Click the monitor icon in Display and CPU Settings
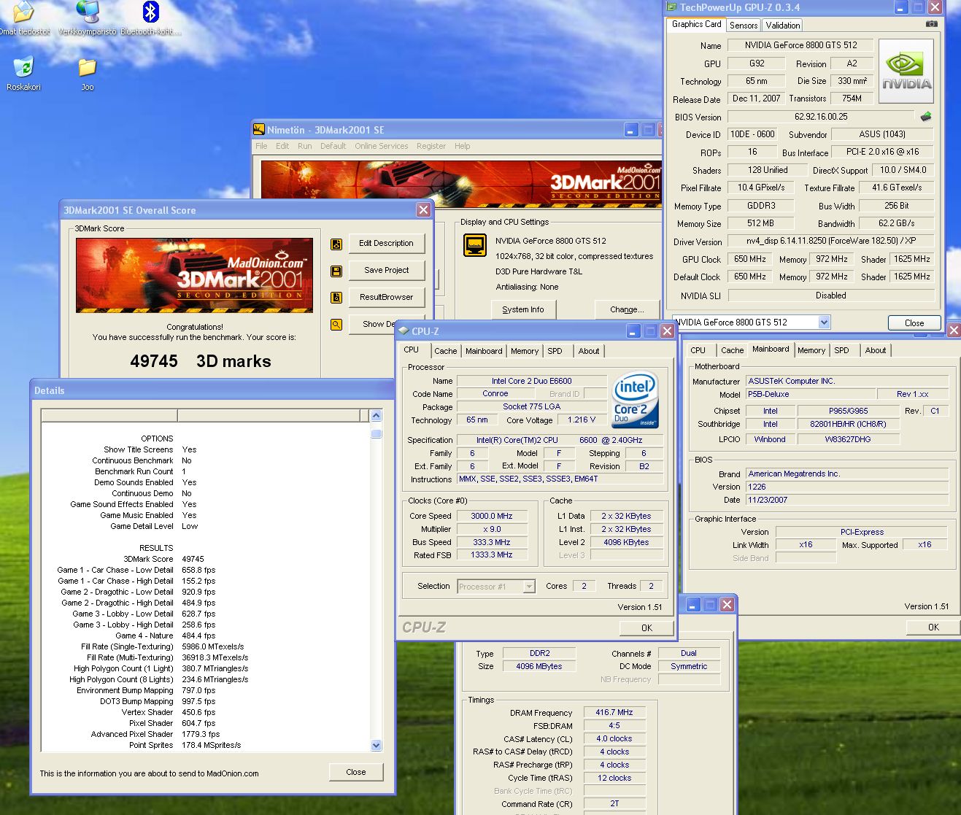Viewport: 961px width, 815px height. (475, 244)
